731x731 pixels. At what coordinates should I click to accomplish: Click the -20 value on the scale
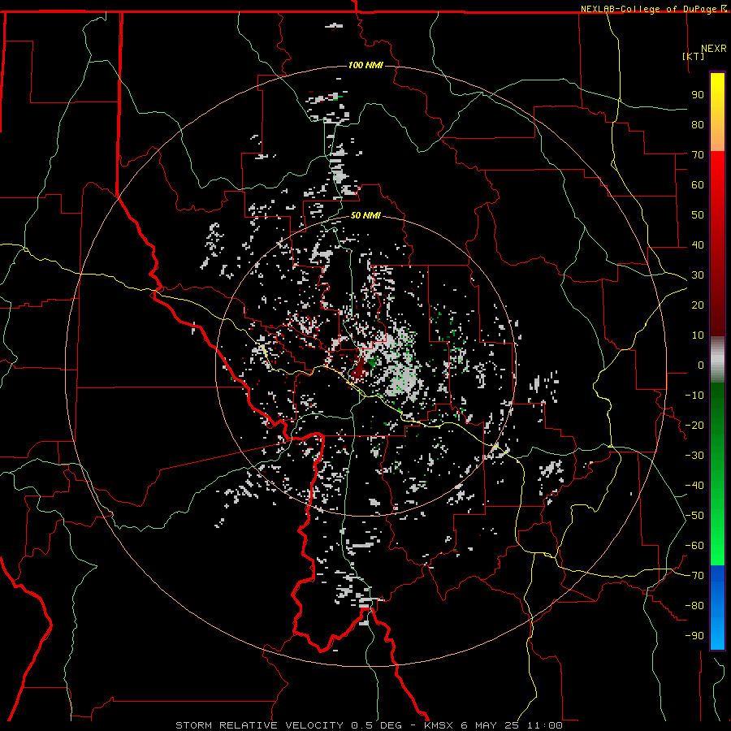(694, 425)
